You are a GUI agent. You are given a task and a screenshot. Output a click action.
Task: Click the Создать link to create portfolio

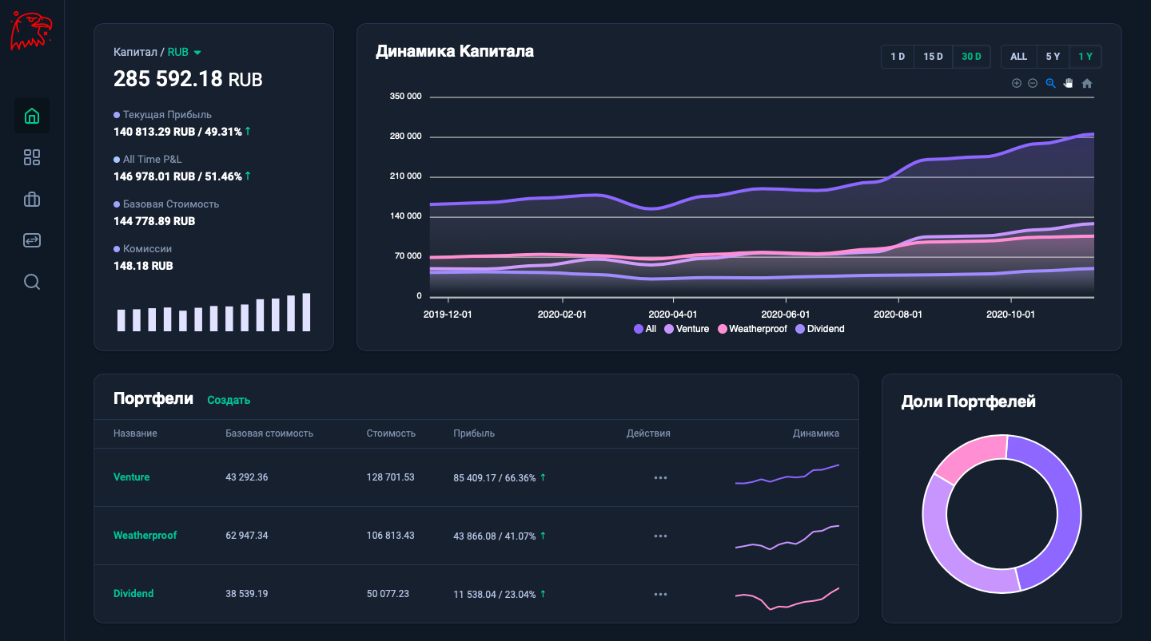pos(229,400)
